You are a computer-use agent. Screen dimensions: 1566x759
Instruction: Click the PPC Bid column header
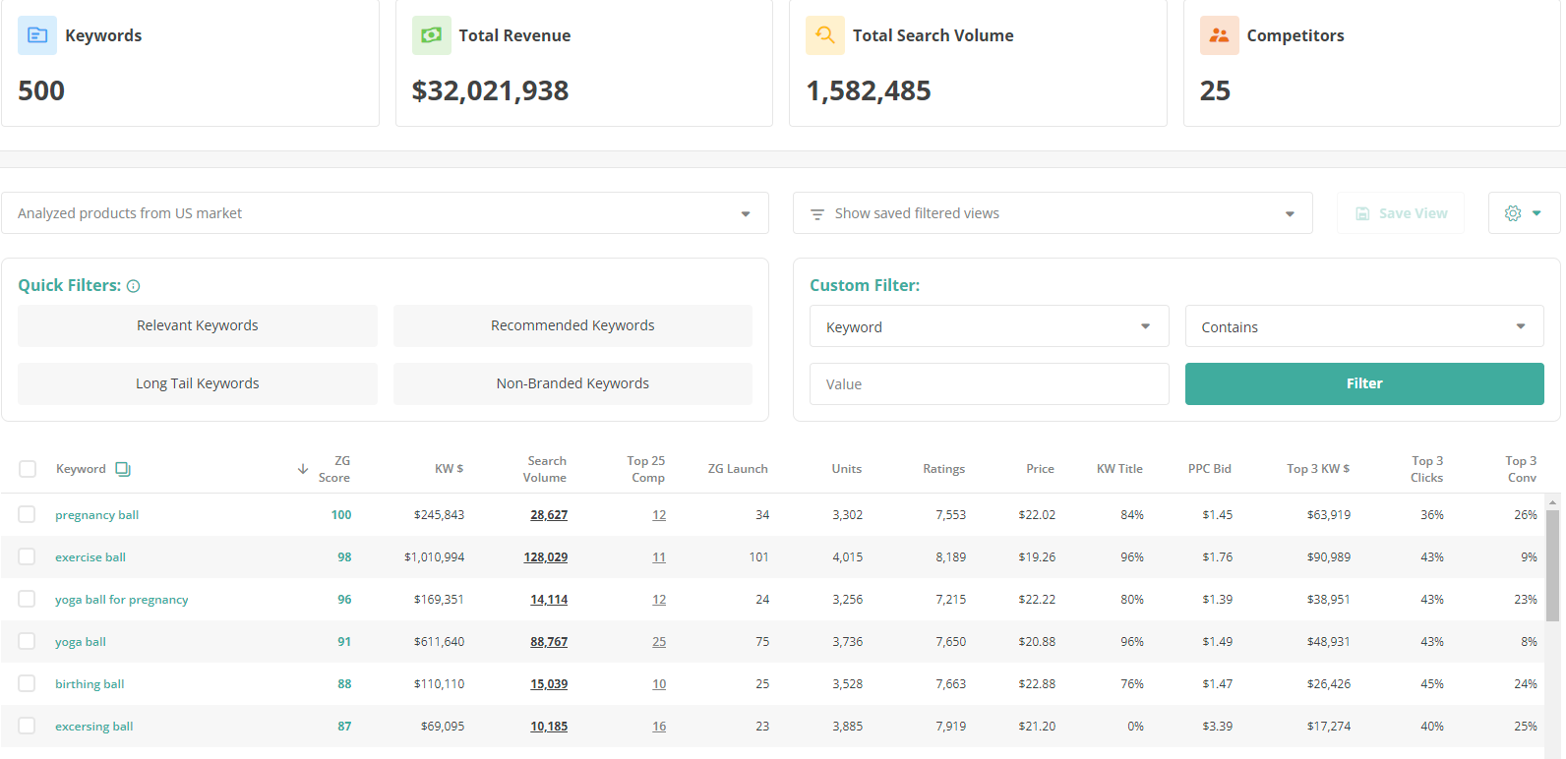tap(1210, 469)
